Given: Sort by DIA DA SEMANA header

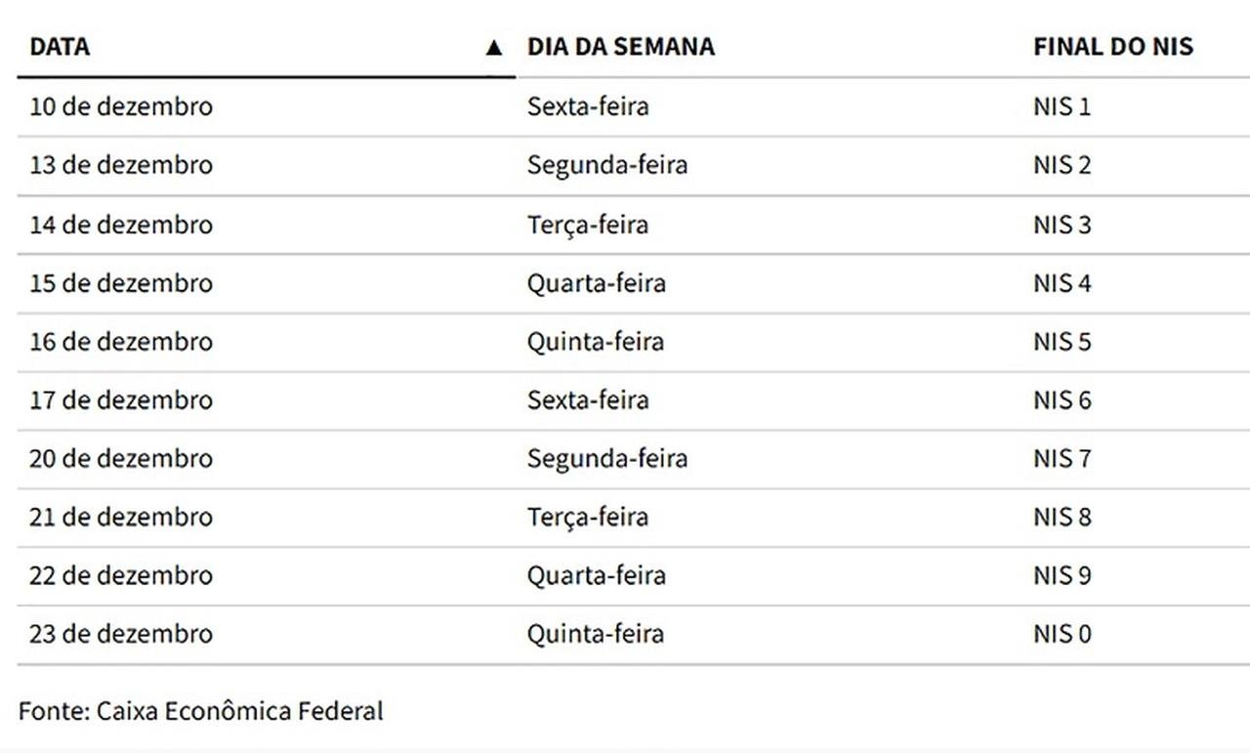Looking at the screenshot, I should [x=620, y=47].
